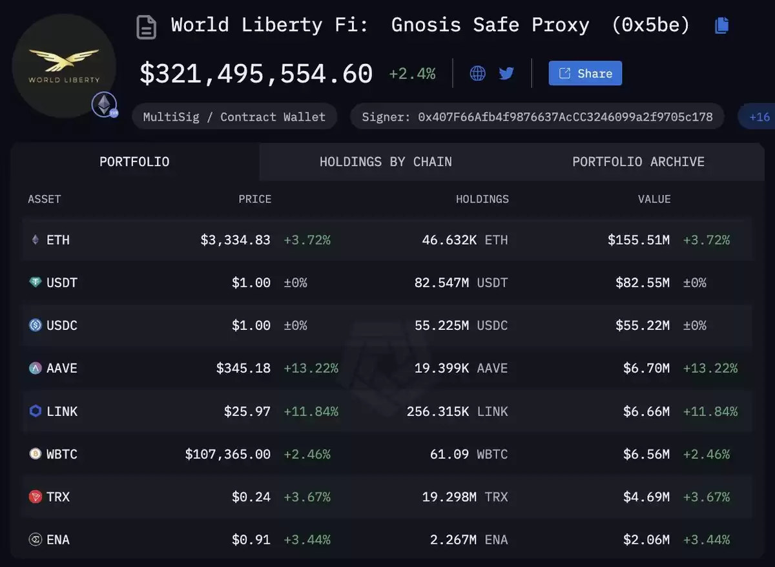
Task: Open the globe website icon
Action: pos(478,73)
